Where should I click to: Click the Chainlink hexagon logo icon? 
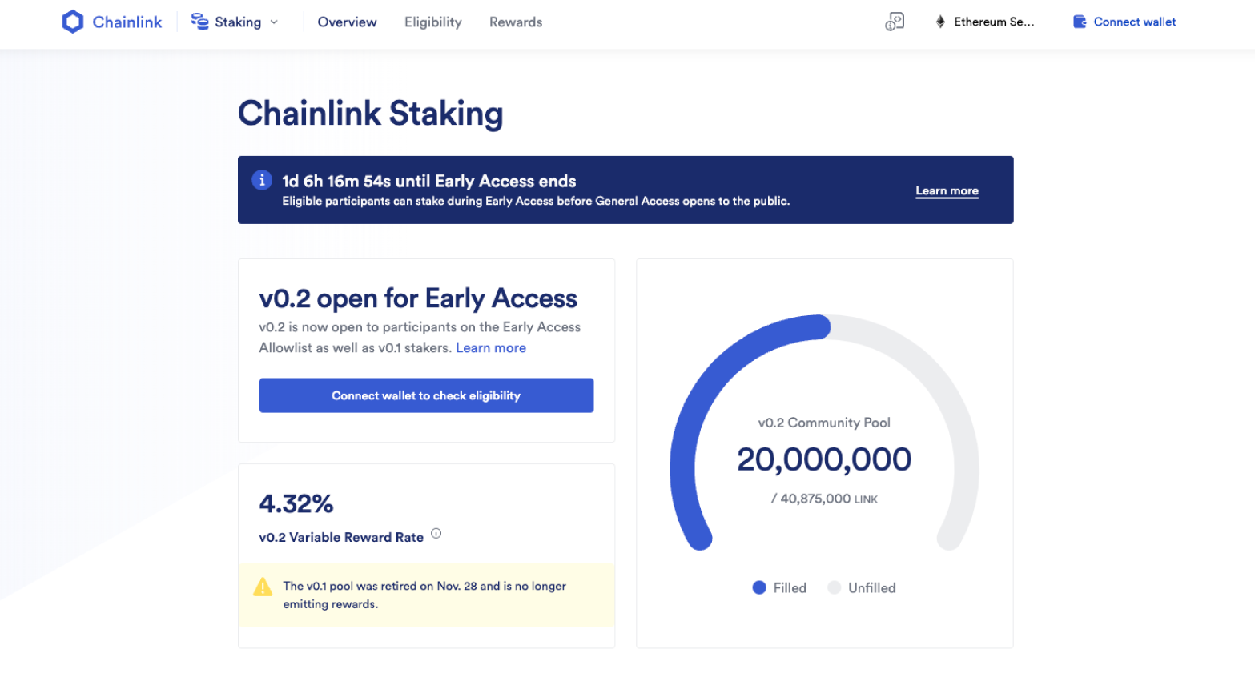point(72,22)
